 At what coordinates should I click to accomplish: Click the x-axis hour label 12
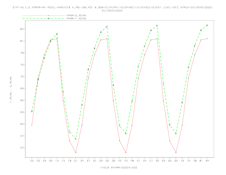tap(57, 161)
